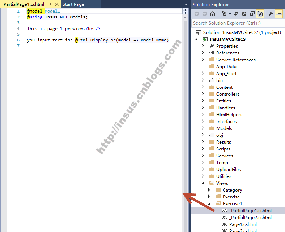Select the Exercise folder under Views
Screen dimensions: 285x232
point(231,197)
